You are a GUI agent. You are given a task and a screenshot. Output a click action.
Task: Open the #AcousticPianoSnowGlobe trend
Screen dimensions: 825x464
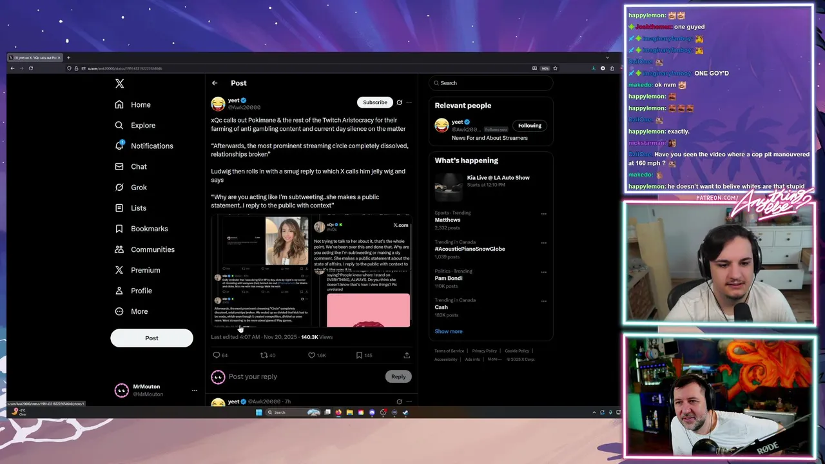(470, 249)
